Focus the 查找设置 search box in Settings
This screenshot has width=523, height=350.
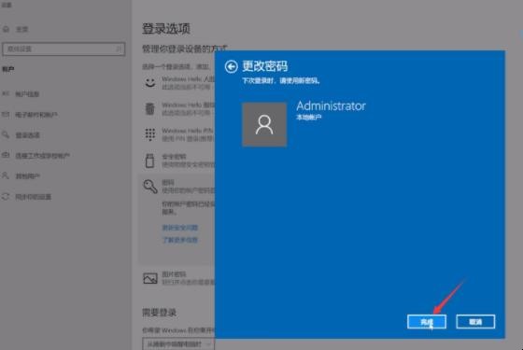tap(64, 49)
